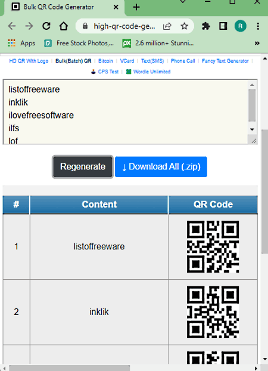The image size is (268, 371).
Task: Reload the current page
Action: pos(46,26)
